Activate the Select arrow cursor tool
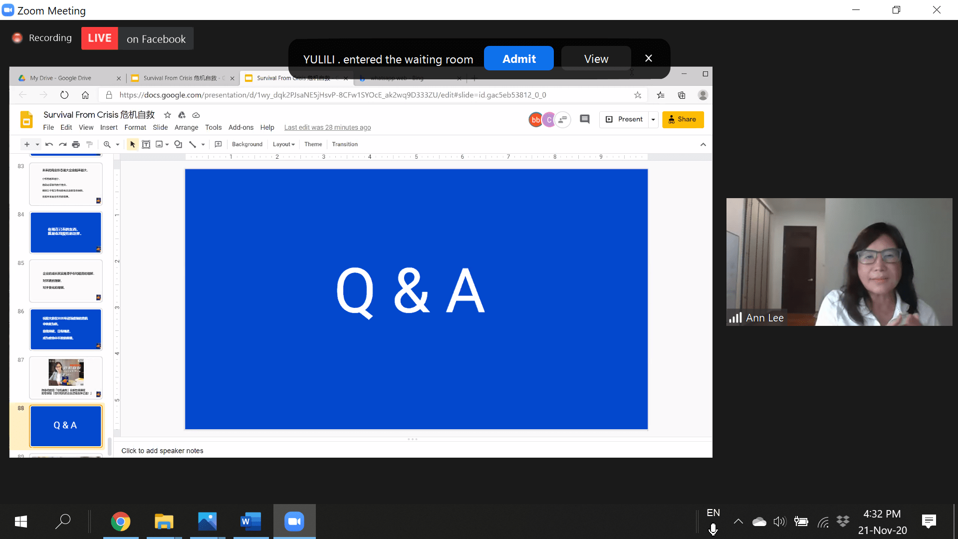The image size is (958, 539). point(132,144)
